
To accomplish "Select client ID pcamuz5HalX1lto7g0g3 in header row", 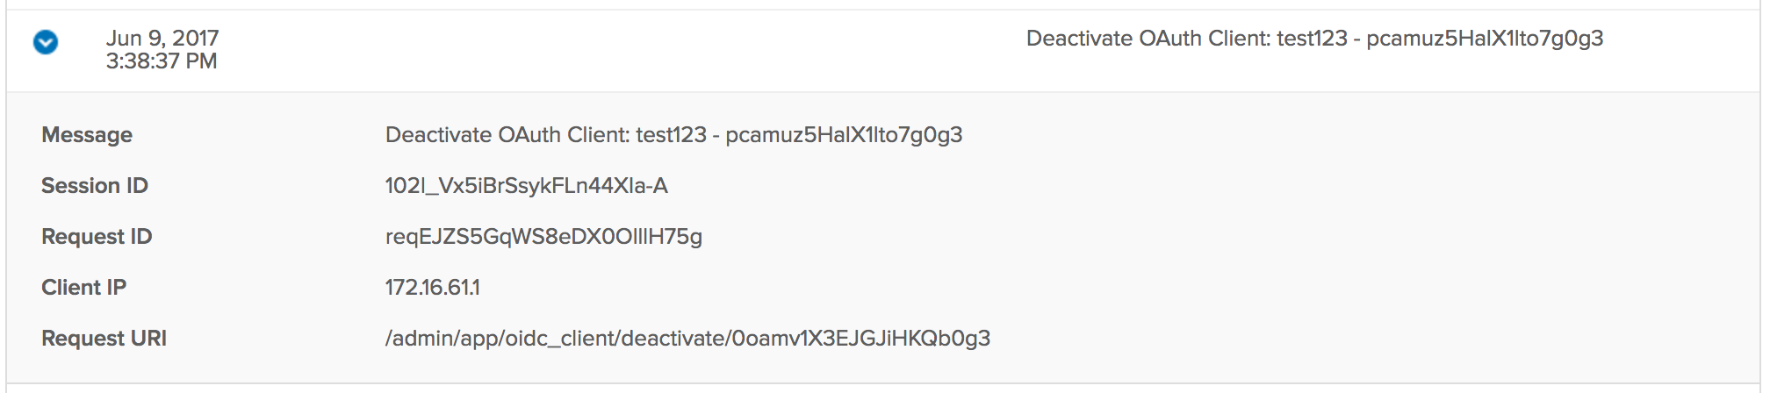I will coord(1485,39).
